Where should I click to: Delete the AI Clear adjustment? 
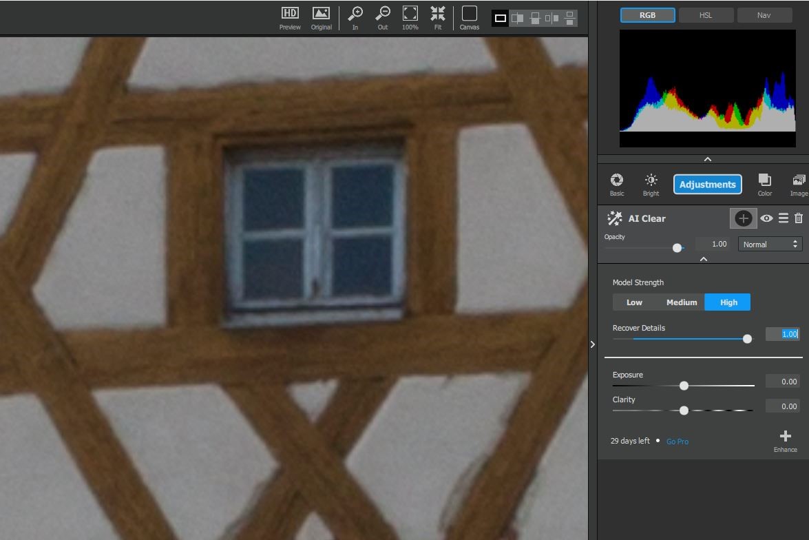tap(799, 218)
